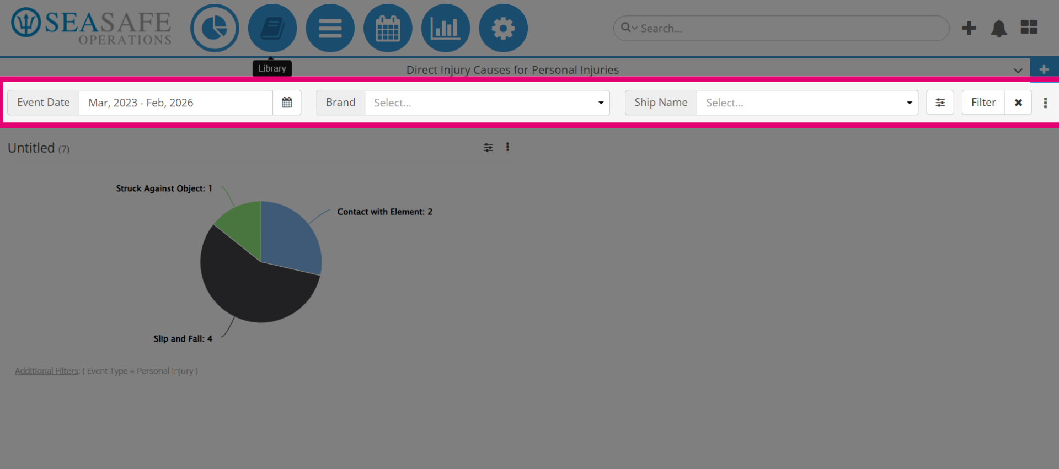Open the filter bar kebab menu

pos(1045,103)
